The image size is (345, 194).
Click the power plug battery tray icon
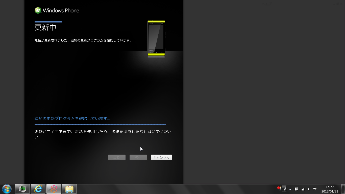(296, 189)
